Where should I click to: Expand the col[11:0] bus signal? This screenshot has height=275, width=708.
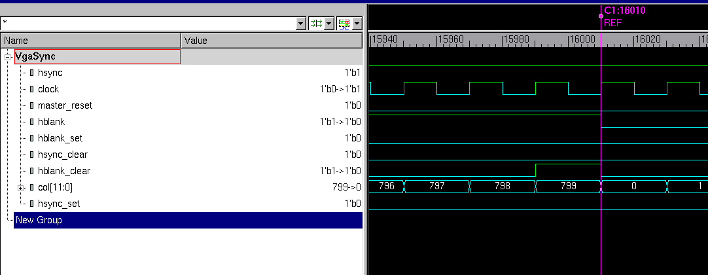pyautogui.click(x=21, y=188)
